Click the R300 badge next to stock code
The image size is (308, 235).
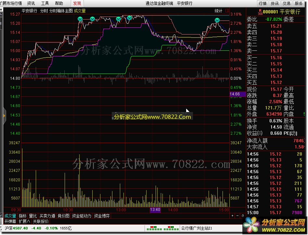[260, 12]
